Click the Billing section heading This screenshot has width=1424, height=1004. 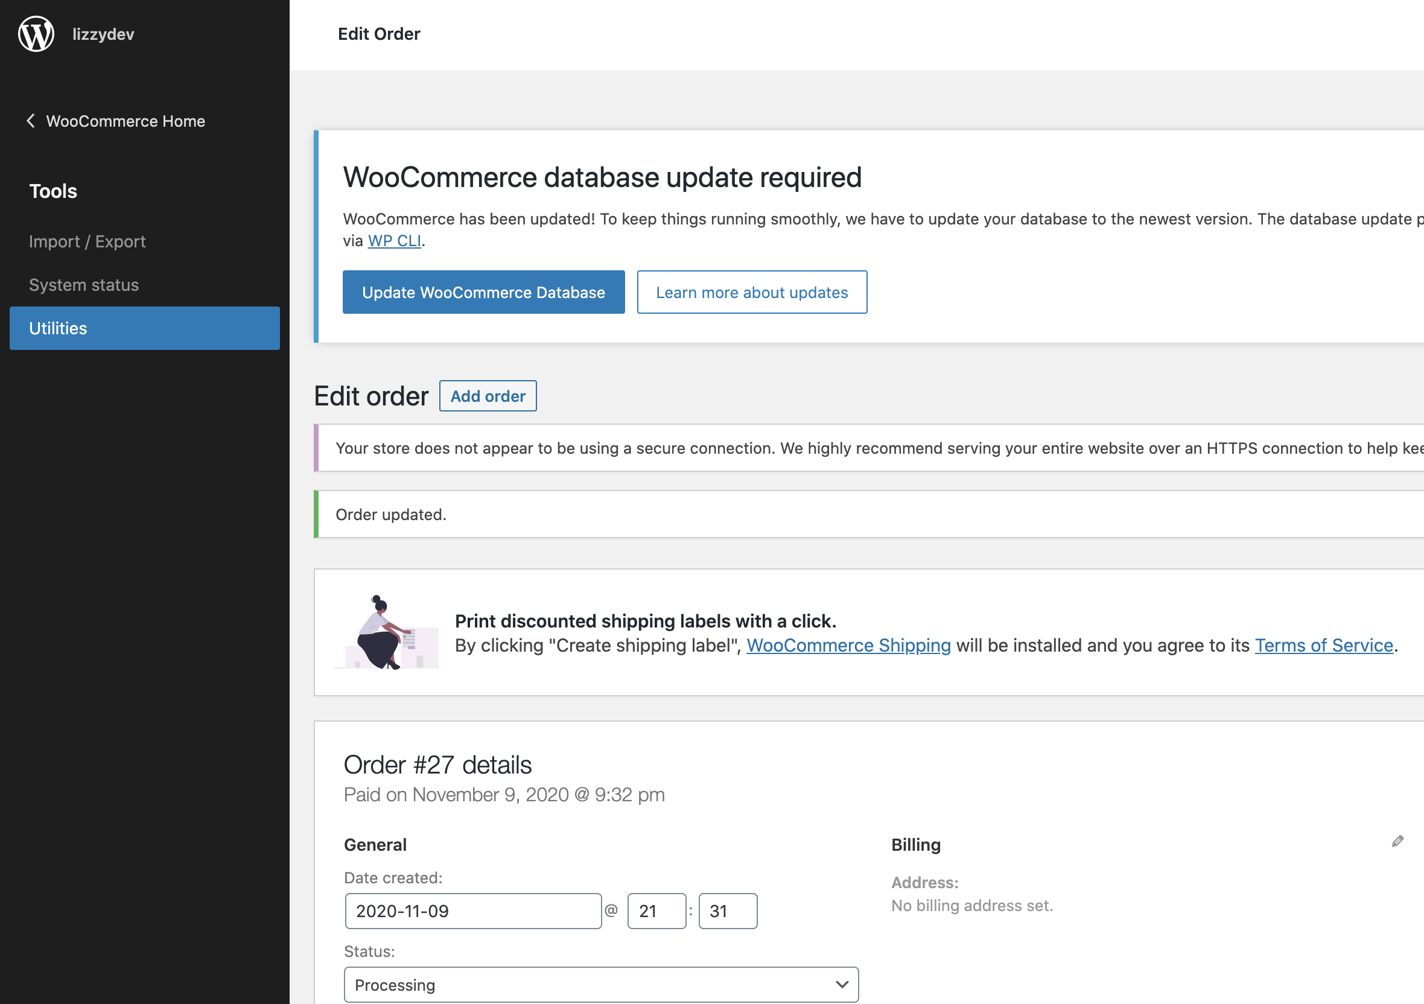[x=916, y=845]
